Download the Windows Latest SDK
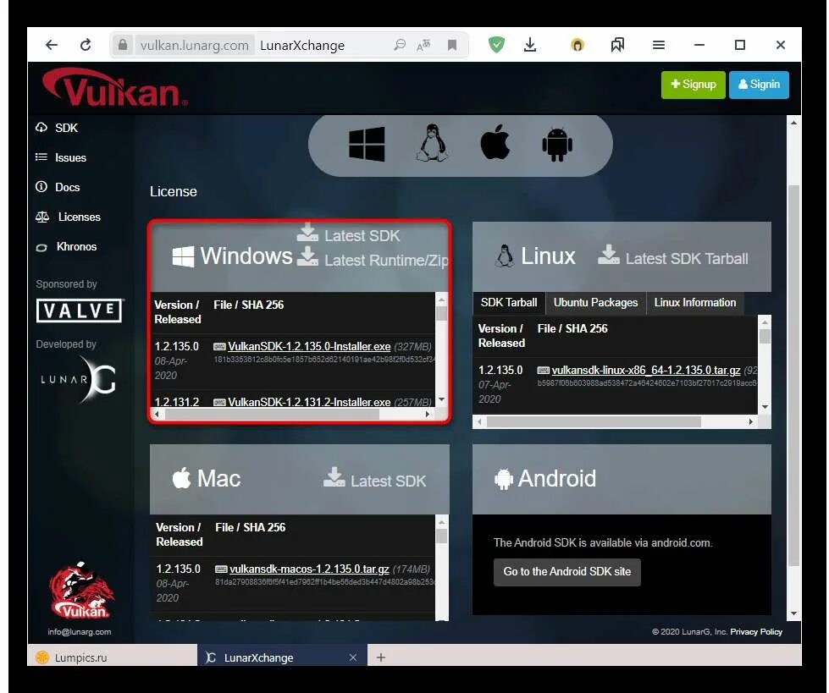Screen dimensions: 829x693 click(348, 234)
